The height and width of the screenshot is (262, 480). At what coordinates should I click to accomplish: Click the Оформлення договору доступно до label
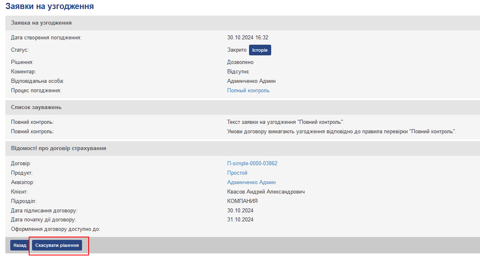click(55, 229)
